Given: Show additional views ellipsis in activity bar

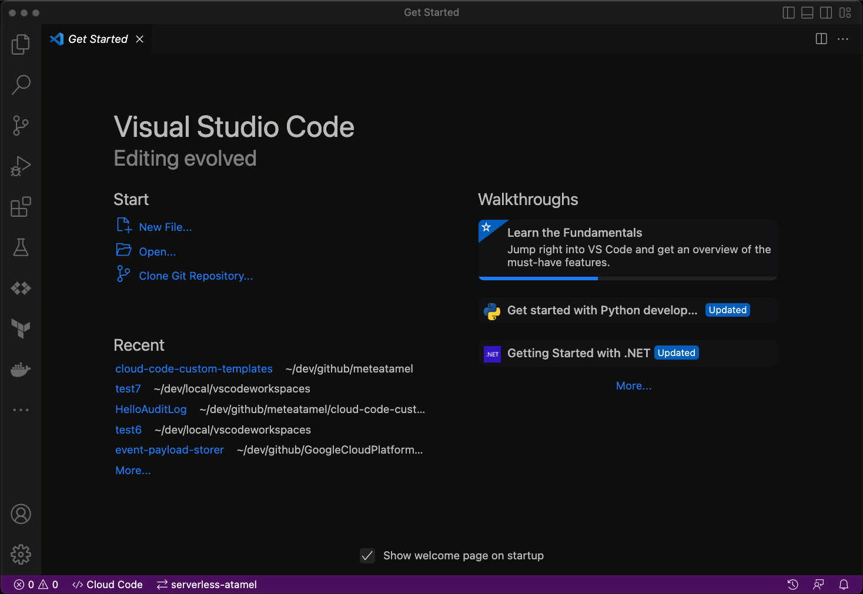Looking at the screenshot, I should (x=21, y=410).
